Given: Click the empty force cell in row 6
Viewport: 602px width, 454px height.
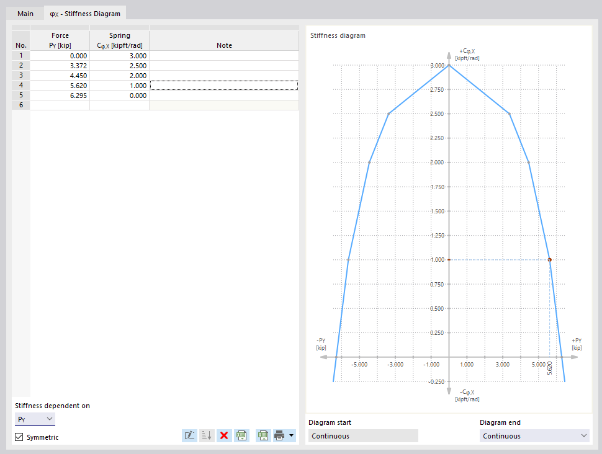Looking at the screenshot, I should pyautogui.click(x=60, y=105).
